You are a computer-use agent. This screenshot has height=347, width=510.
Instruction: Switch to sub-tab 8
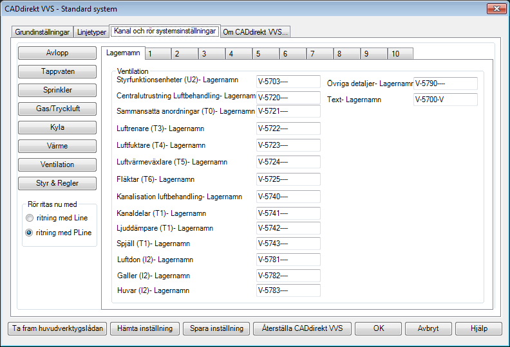coord(347,54)
